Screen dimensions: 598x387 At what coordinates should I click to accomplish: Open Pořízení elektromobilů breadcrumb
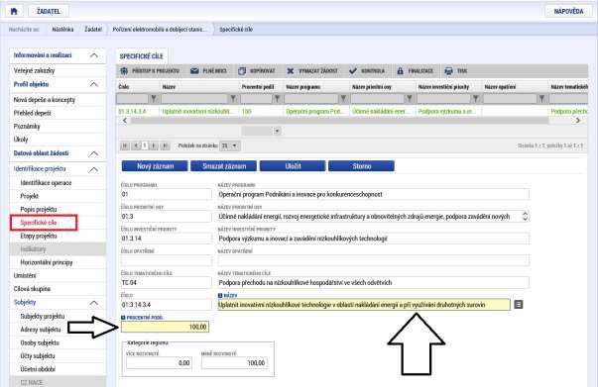pyautogui.click(x=160, y=30)
